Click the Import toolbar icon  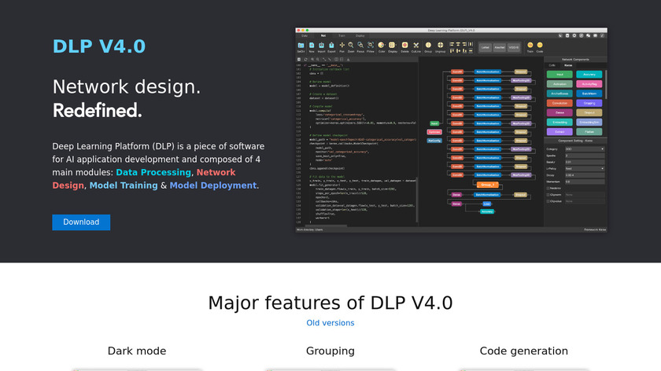click(321, 46)
